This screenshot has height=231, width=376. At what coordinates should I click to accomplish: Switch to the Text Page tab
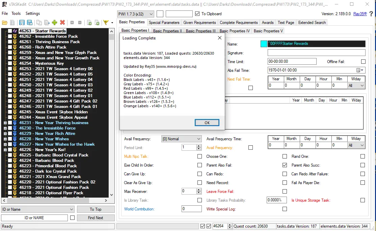point(286,23)
